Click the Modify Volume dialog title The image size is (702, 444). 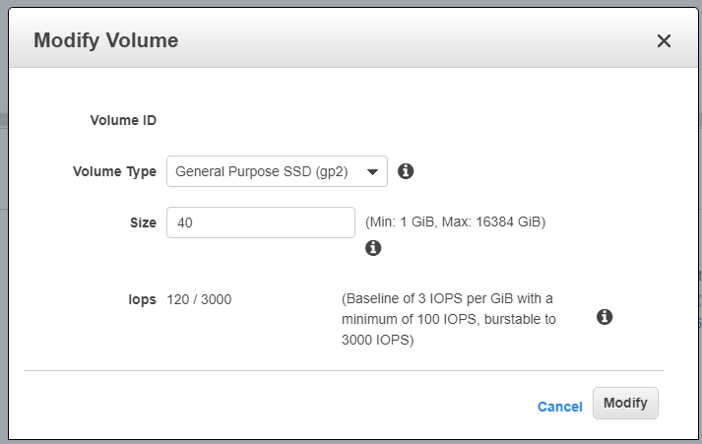click(106, 40)
